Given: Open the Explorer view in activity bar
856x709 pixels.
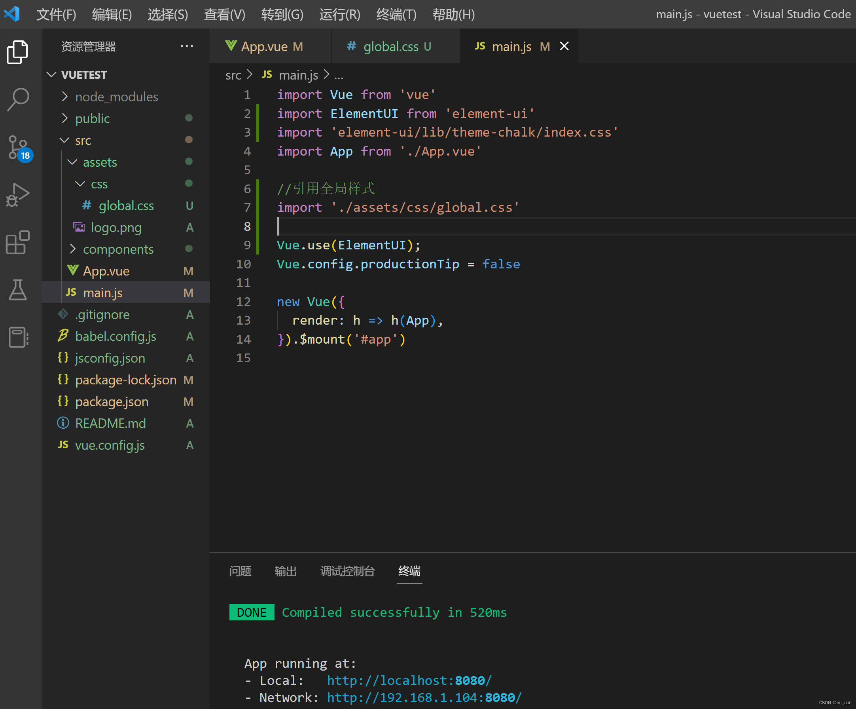Looking at the screenshot, I should pyautogui.click(x=17, y=52).
